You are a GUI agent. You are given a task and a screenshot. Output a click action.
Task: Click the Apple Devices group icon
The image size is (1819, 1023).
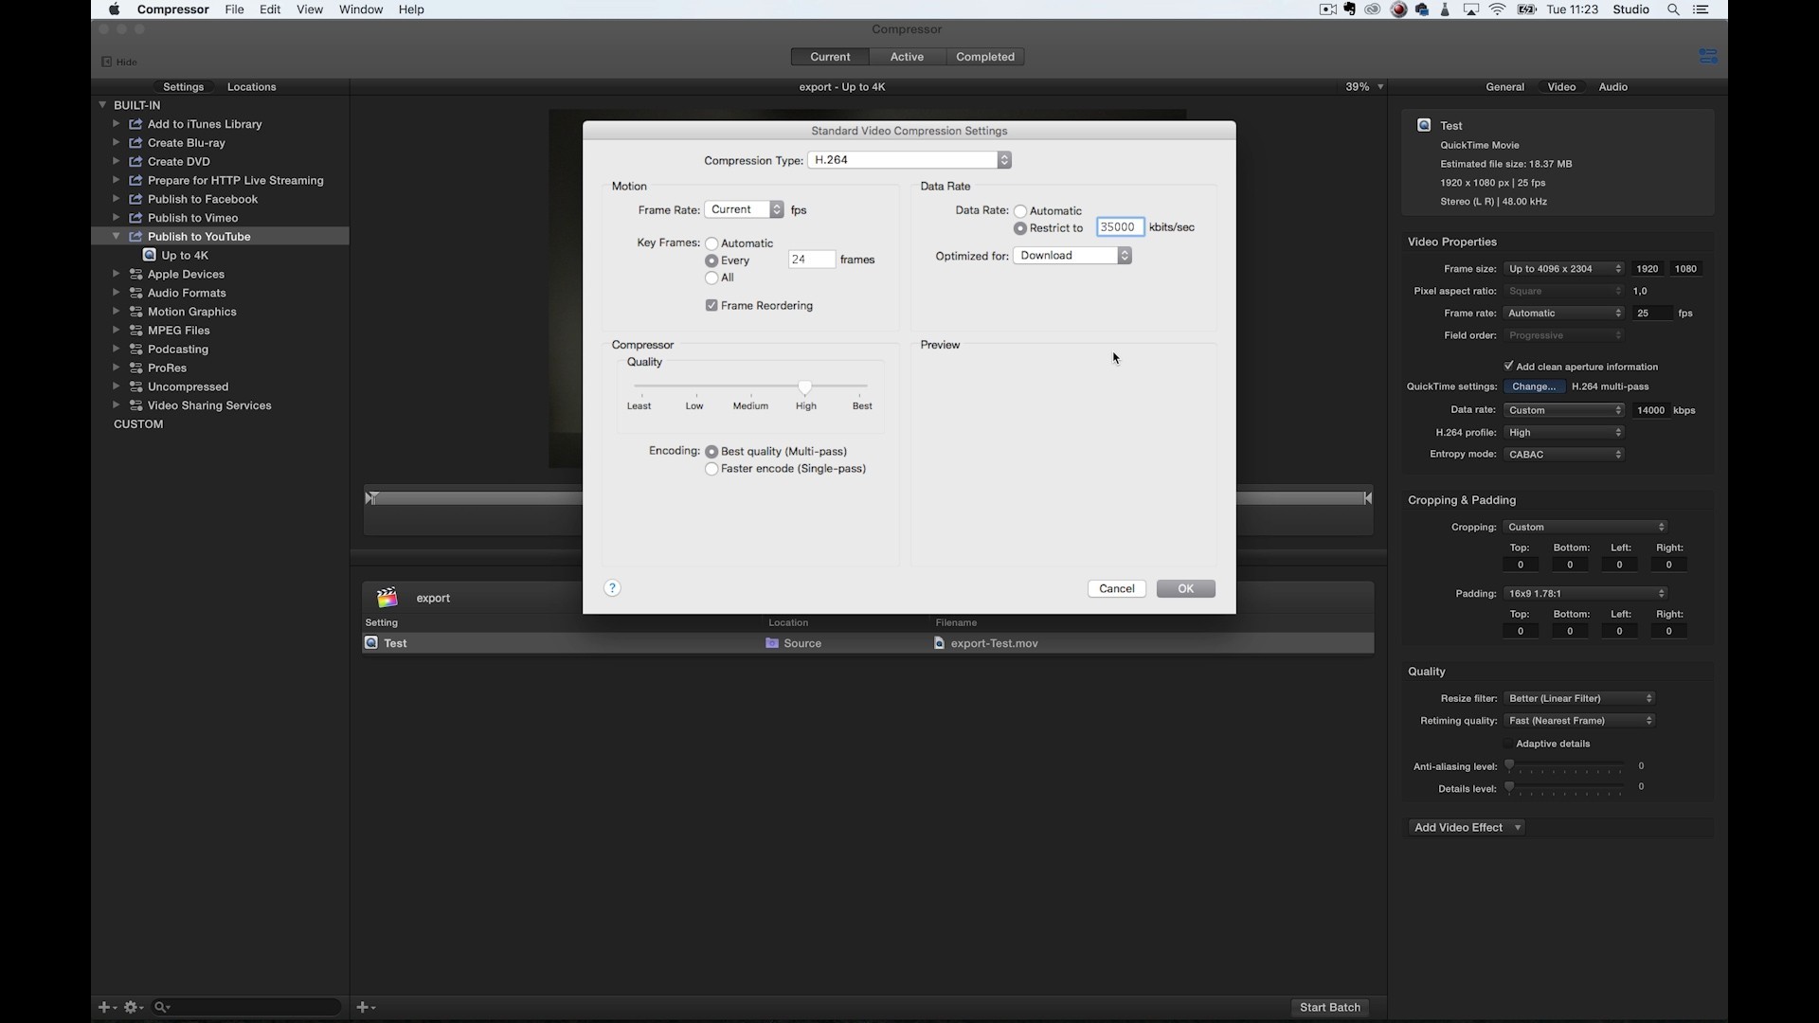(135, 274)
